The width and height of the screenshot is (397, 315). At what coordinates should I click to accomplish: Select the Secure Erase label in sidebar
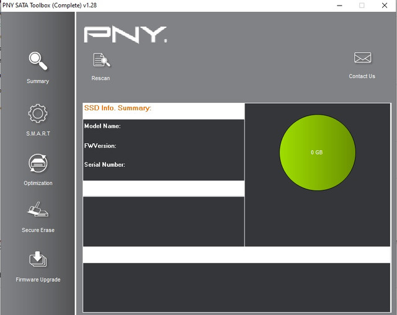coord(38,230)
